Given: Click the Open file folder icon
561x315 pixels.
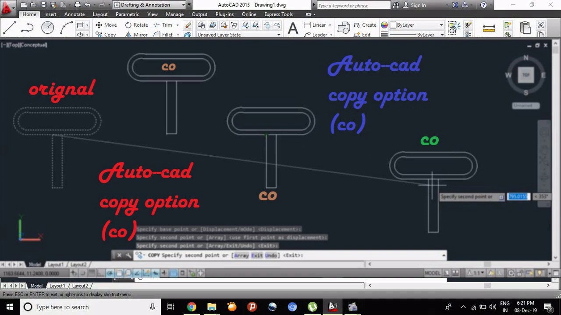Looking at the screenshot, I should 34,5.
